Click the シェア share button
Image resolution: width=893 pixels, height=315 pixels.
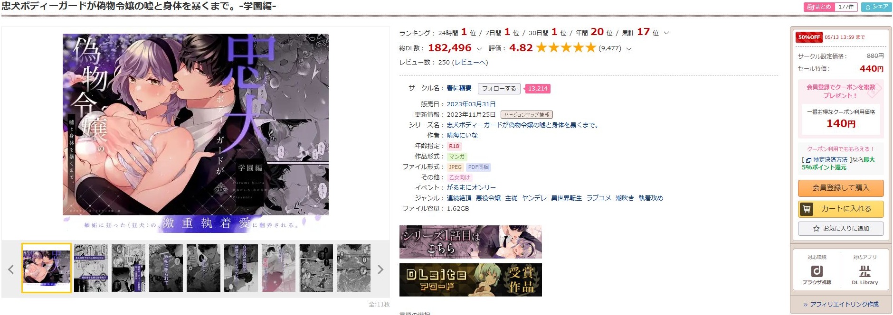[876, 7]
